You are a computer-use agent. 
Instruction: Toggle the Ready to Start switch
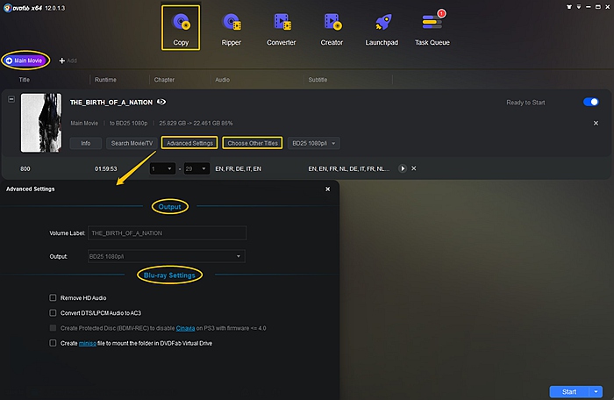tap(591, 102)
